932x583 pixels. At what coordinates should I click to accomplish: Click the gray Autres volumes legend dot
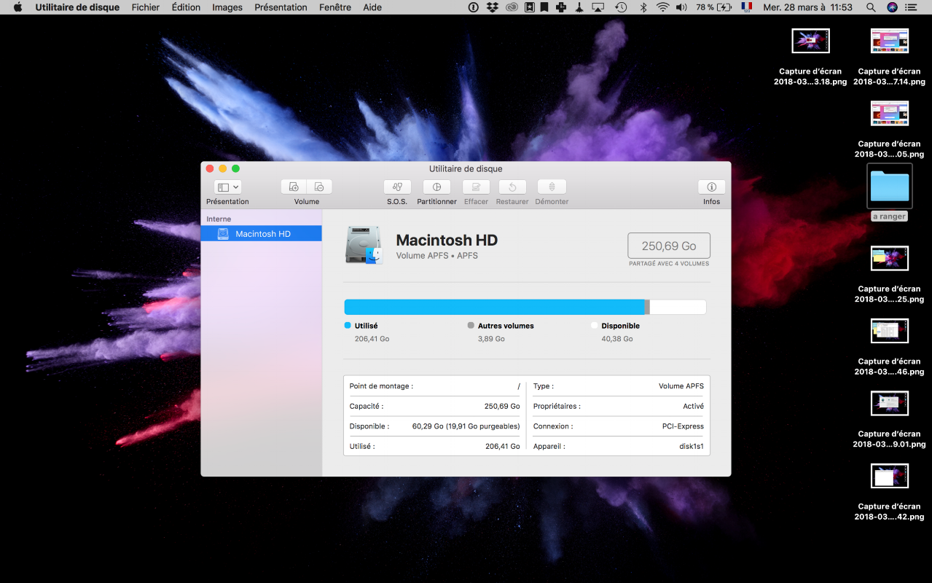click(x=471, y=326)
